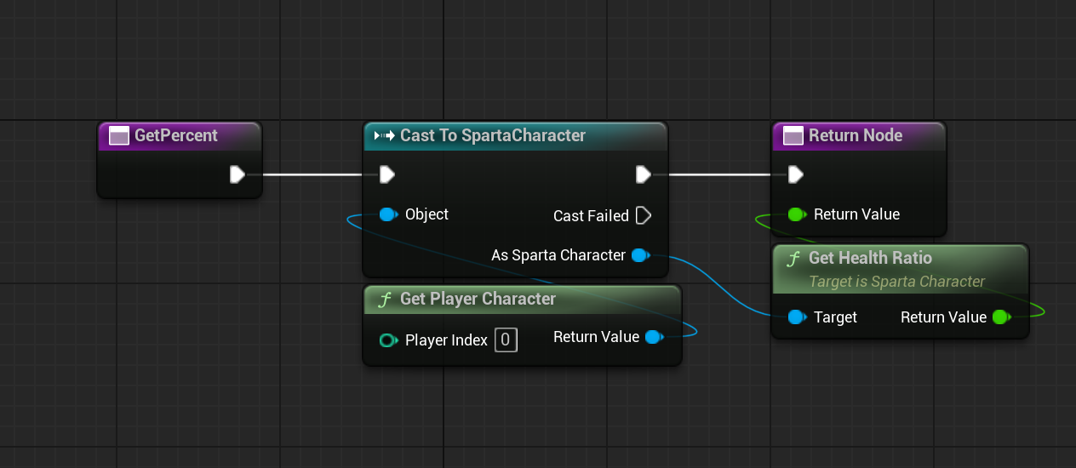This screenshot has height=468, width=1076.
Task: Click the 'Target' pin label
Action: point(835,317)
